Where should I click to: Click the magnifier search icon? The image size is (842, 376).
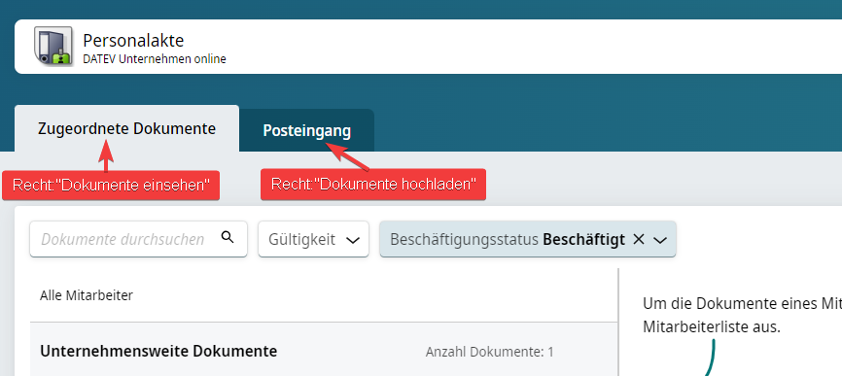(228, 237)
